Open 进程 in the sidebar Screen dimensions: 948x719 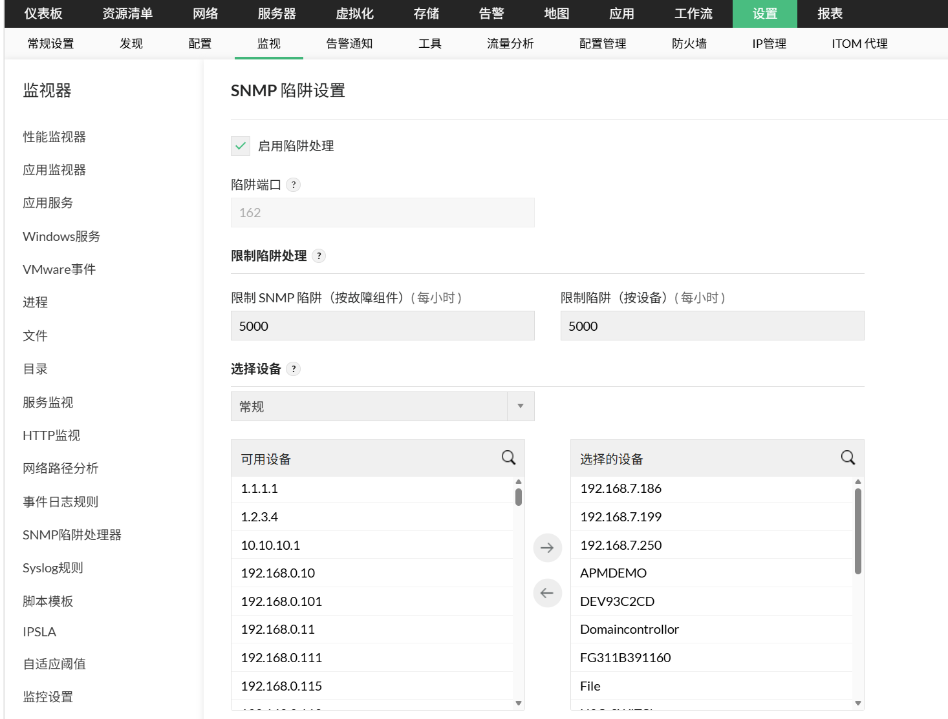click(x=36, y=302)
